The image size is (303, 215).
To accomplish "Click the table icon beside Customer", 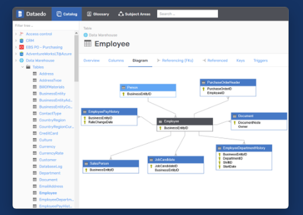I will (x=35, y=160).
